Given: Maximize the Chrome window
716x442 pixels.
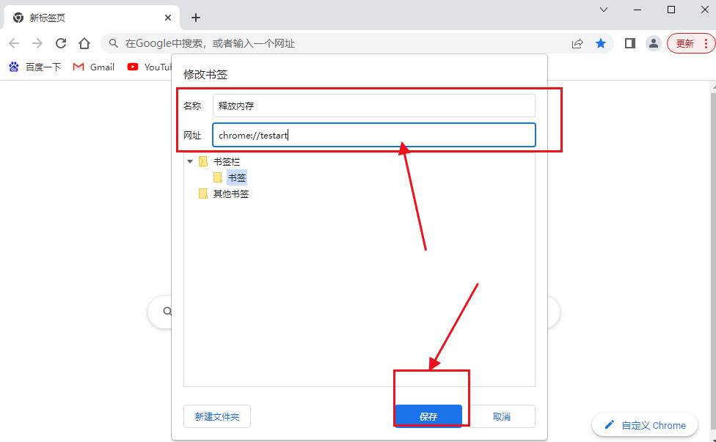Looking at the screenshot, I should pyautogui.click(x=671, y=10).
